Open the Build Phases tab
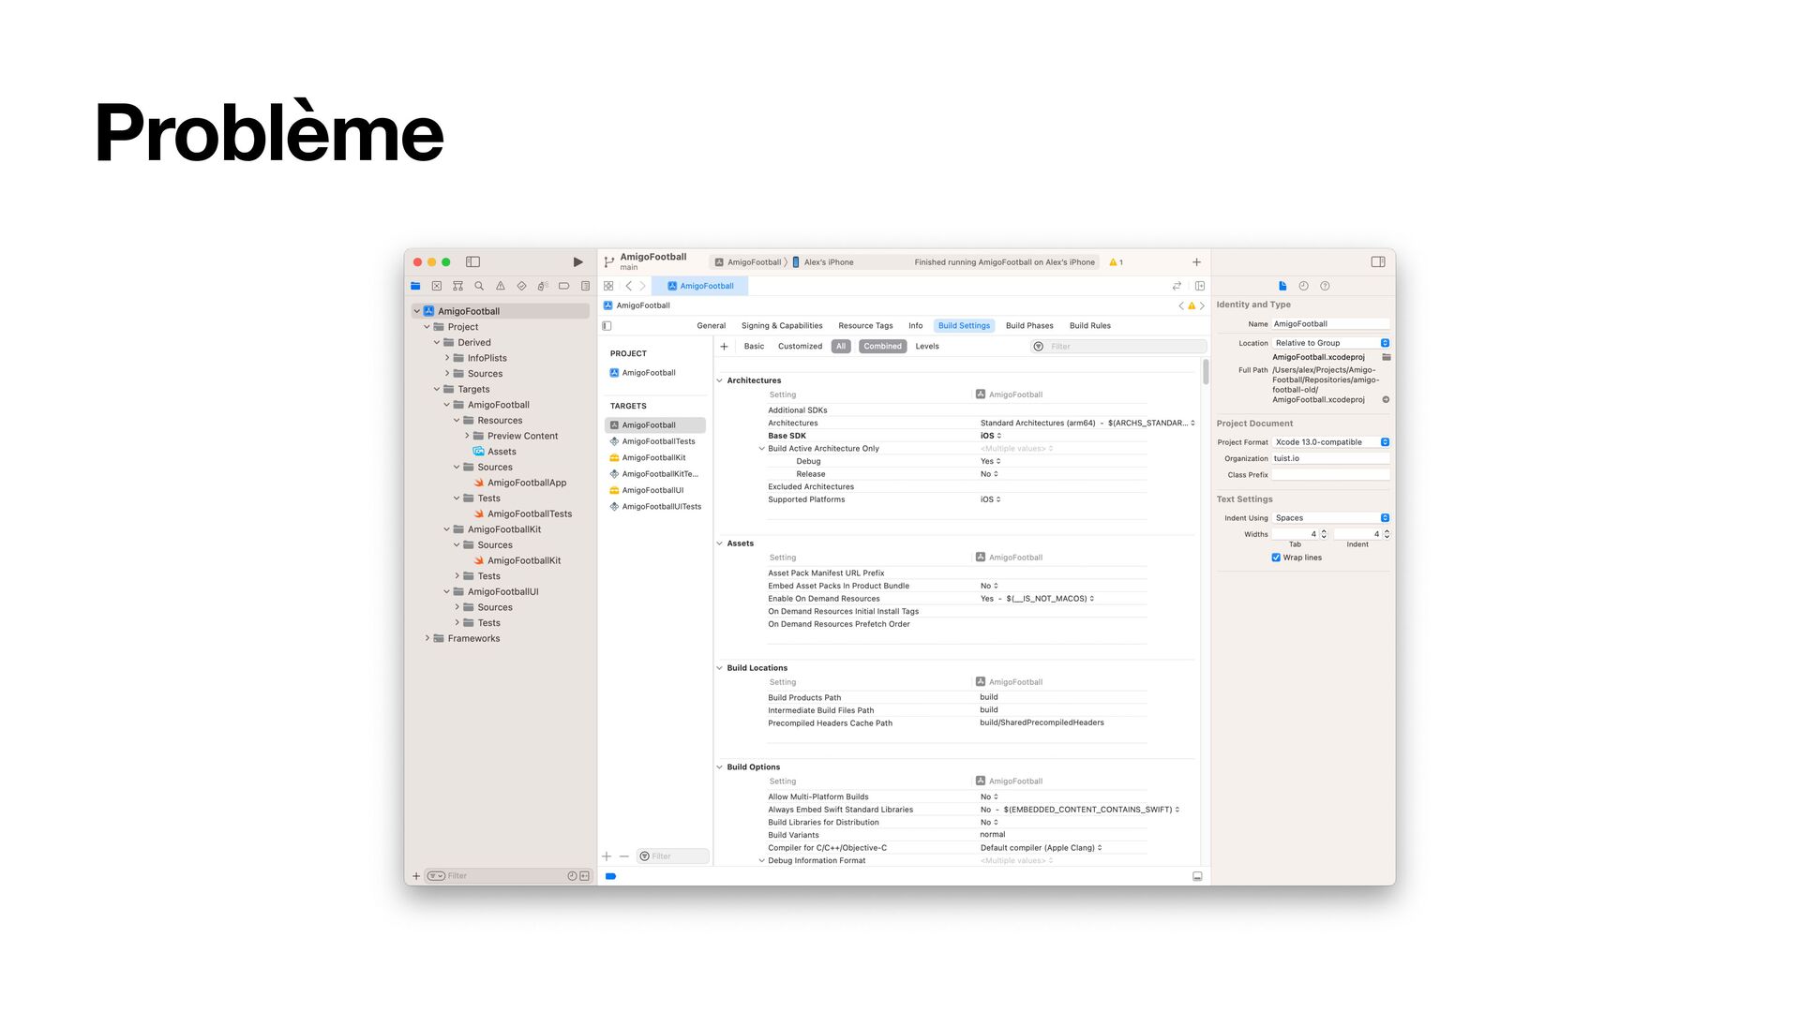The height and width of the screenshot is (1012, 1800). click(x=1029, y=326)
